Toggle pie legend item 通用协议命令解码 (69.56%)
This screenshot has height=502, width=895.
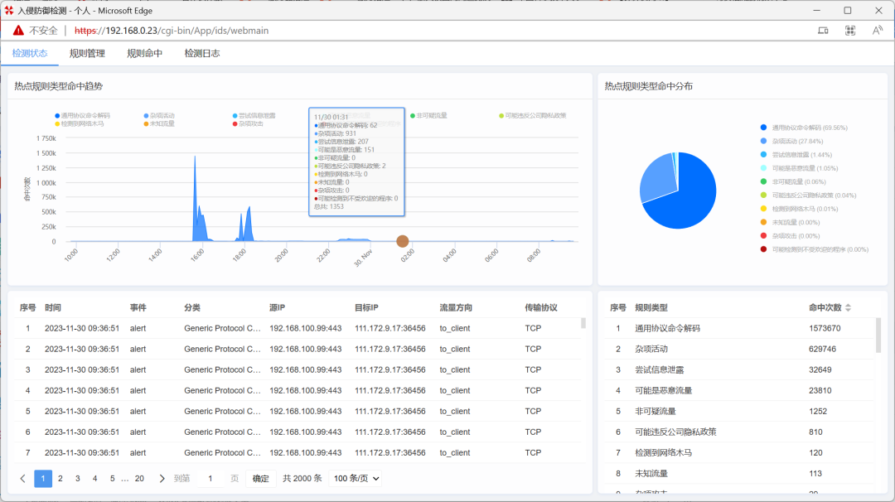click(x=804, y=128)
